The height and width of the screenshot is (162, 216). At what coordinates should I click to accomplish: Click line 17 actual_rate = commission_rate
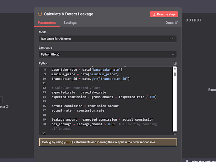(78, 110)
